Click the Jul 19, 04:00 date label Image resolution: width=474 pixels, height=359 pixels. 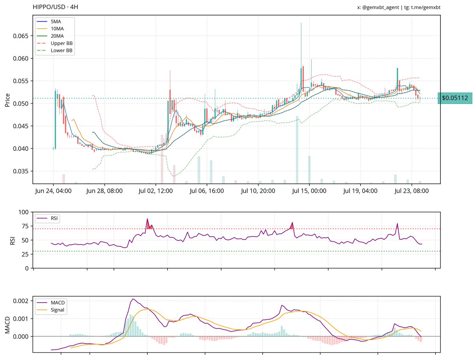click(x=361, y=191)
